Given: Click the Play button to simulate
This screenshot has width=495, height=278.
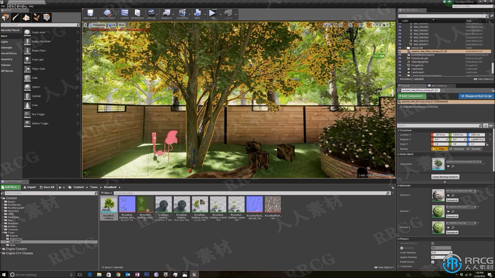Looking at the screenshot, I should coord(212,14).
